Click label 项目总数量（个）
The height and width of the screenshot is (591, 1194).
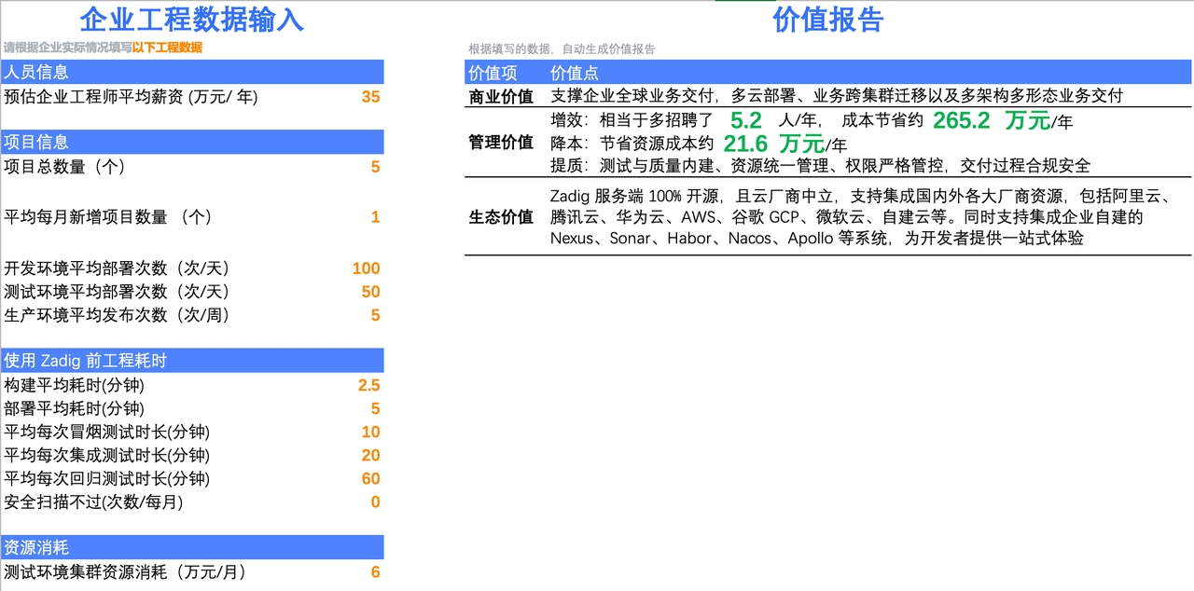click(x=64, y=167)
